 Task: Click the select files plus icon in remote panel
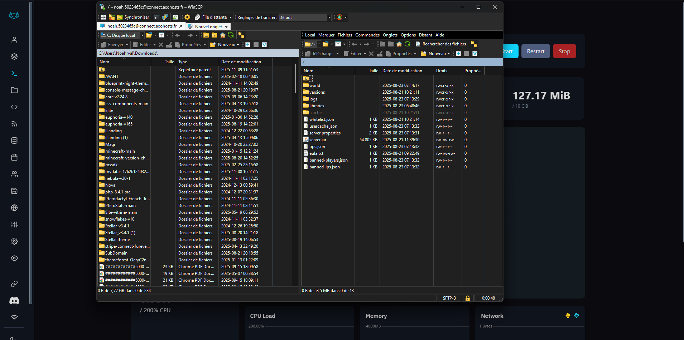pos(458,54)
